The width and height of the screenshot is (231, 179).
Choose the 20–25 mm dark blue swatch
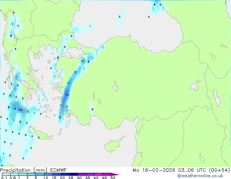pyautogui.click(x=65, y=174)
